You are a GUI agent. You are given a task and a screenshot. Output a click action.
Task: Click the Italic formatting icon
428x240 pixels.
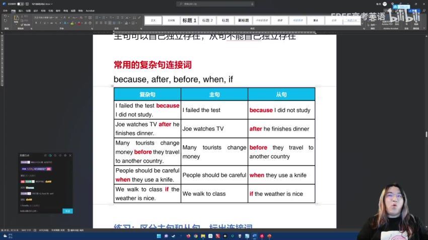(39, 23)
